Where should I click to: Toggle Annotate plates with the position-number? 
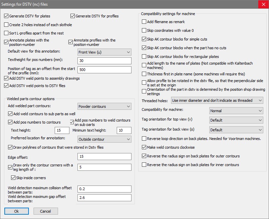pos(6,42)
